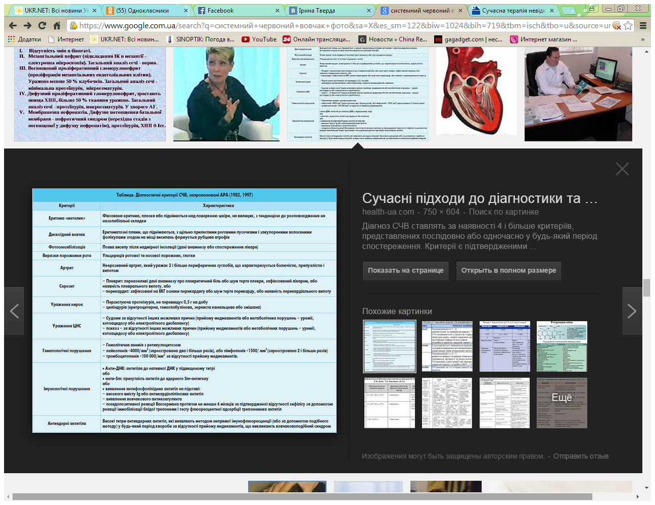The image size is (655, 505).
Task: Close the системний червоний search tab
Action: point(460,11)
